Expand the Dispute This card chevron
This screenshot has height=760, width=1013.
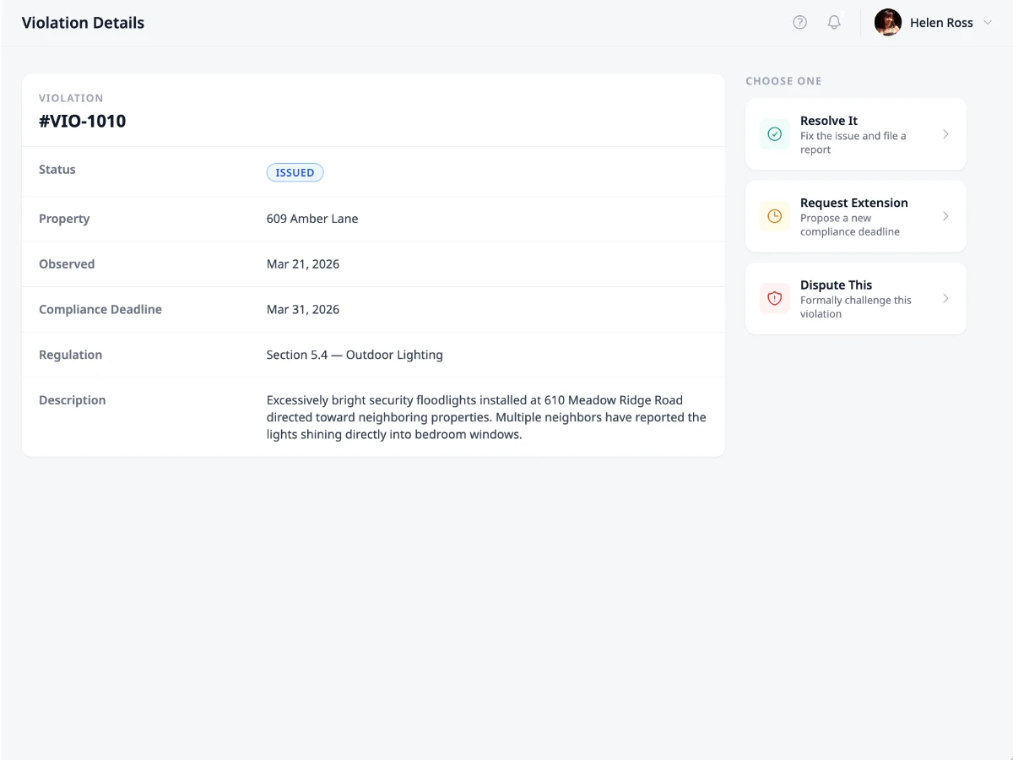click(x=946, y=297)
